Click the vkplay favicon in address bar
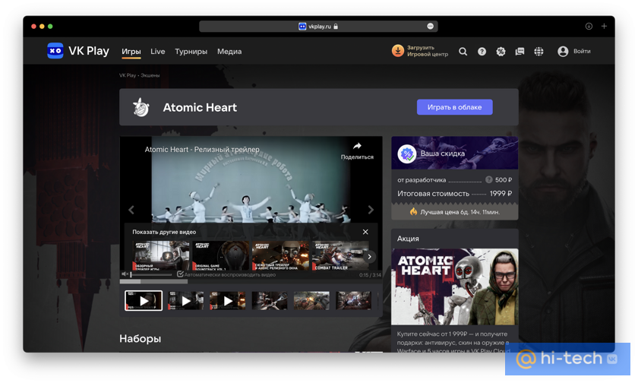This screenshot has height=383, width=638. (x=302, y=26)
